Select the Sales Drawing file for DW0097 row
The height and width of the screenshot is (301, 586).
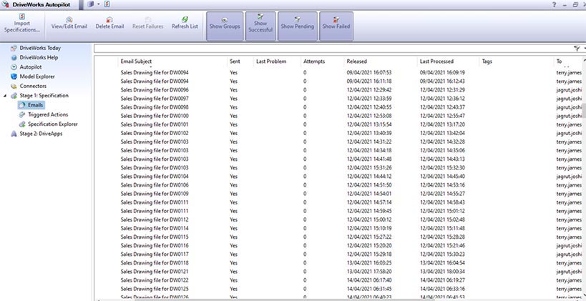click(x=338, y=99)
